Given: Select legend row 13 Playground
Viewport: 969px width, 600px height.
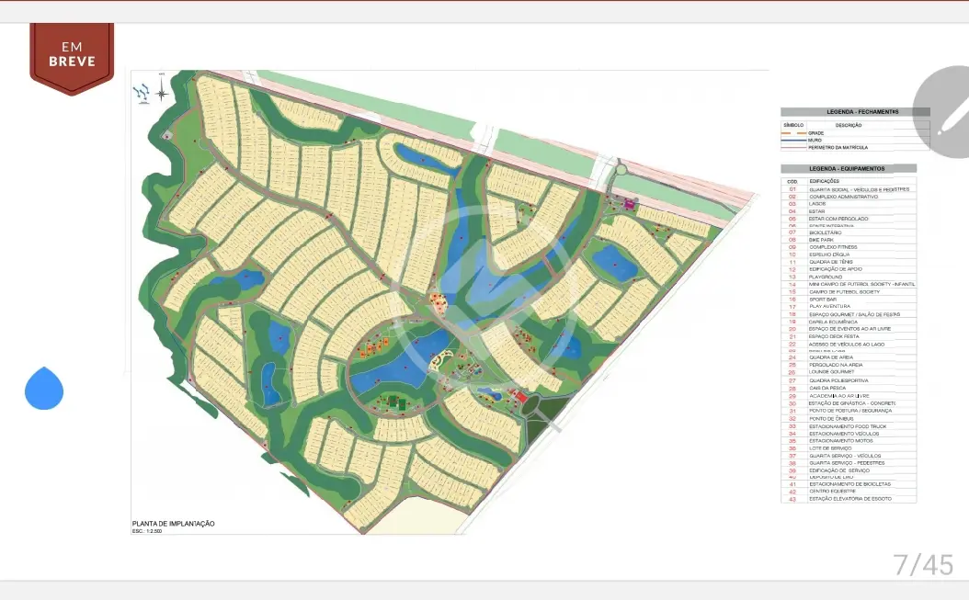Looking at the screenshot, I should tap(849, 277).
